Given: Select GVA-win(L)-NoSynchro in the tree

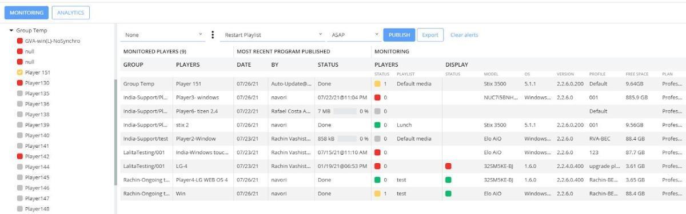Looking at the screenshot, I should pyautogui.click(x=52, y=41).
